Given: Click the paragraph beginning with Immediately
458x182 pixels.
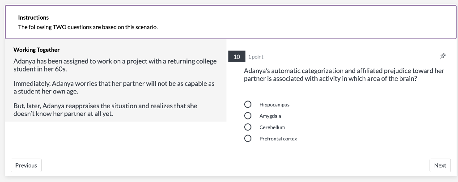Looking at the screenshot, I should (114, 88).
